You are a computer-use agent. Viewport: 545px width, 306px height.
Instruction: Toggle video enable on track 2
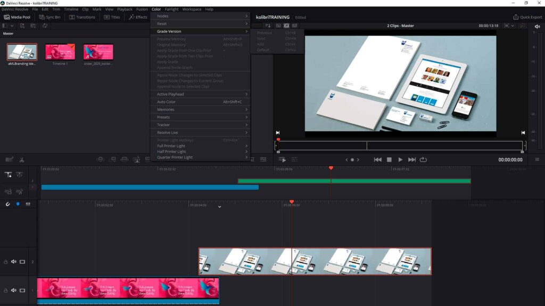(22, 261)
